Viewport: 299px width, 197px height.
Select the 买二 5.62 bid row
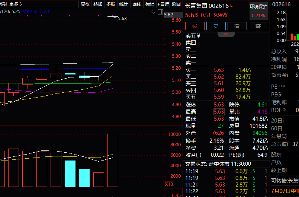click(x=226, y=77)
